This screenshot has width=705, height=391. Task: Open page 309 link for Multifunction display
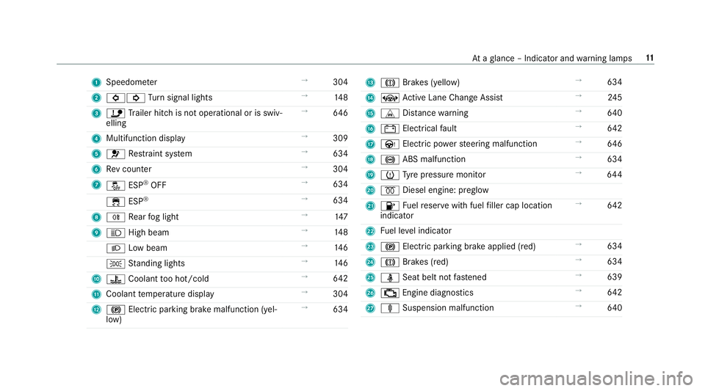click(340, 138)
